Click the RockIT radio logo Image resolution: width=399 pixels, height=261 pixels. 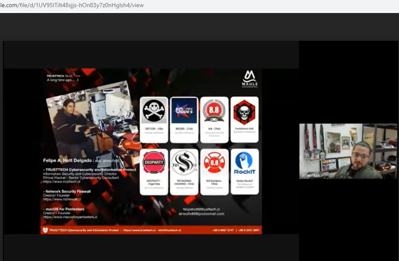[245, 163]
